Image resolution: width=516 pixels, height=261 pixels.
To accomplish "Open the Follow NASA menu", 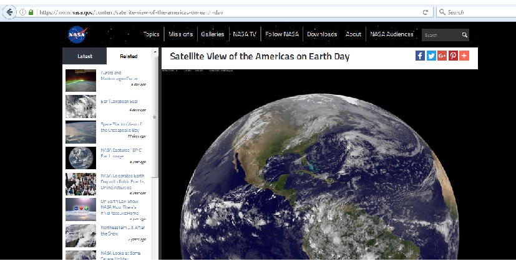I will (282, 34).
